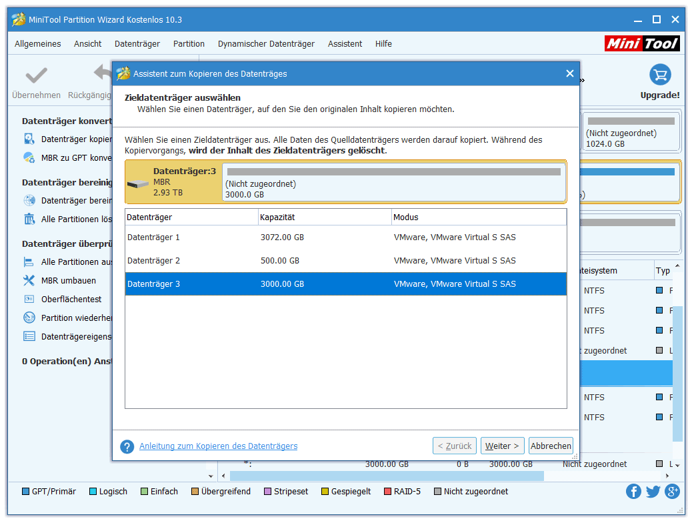Click the 500.00 GB capacity cell
Image resolution: width=692 pixels, height=519 pixels.
(x=280, y=261)
